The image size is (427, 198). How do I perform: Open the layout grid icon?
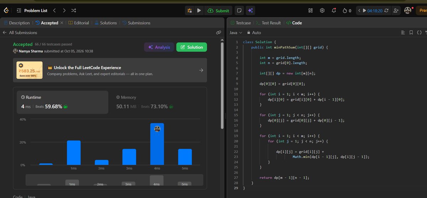click(x=310, y=11)
